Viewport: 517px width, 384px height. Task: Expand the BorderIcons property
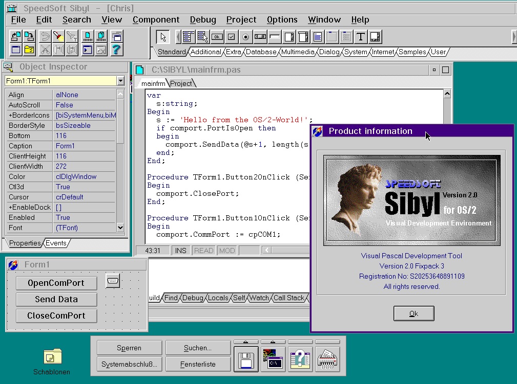click(10, 116)
